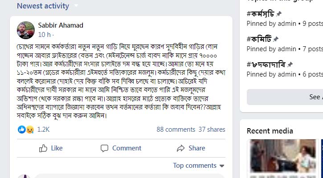Expand the Newest activity sort dropdown
Image resolution: width=323 pixels, height=178 pixels.
[x=76, y=6]
